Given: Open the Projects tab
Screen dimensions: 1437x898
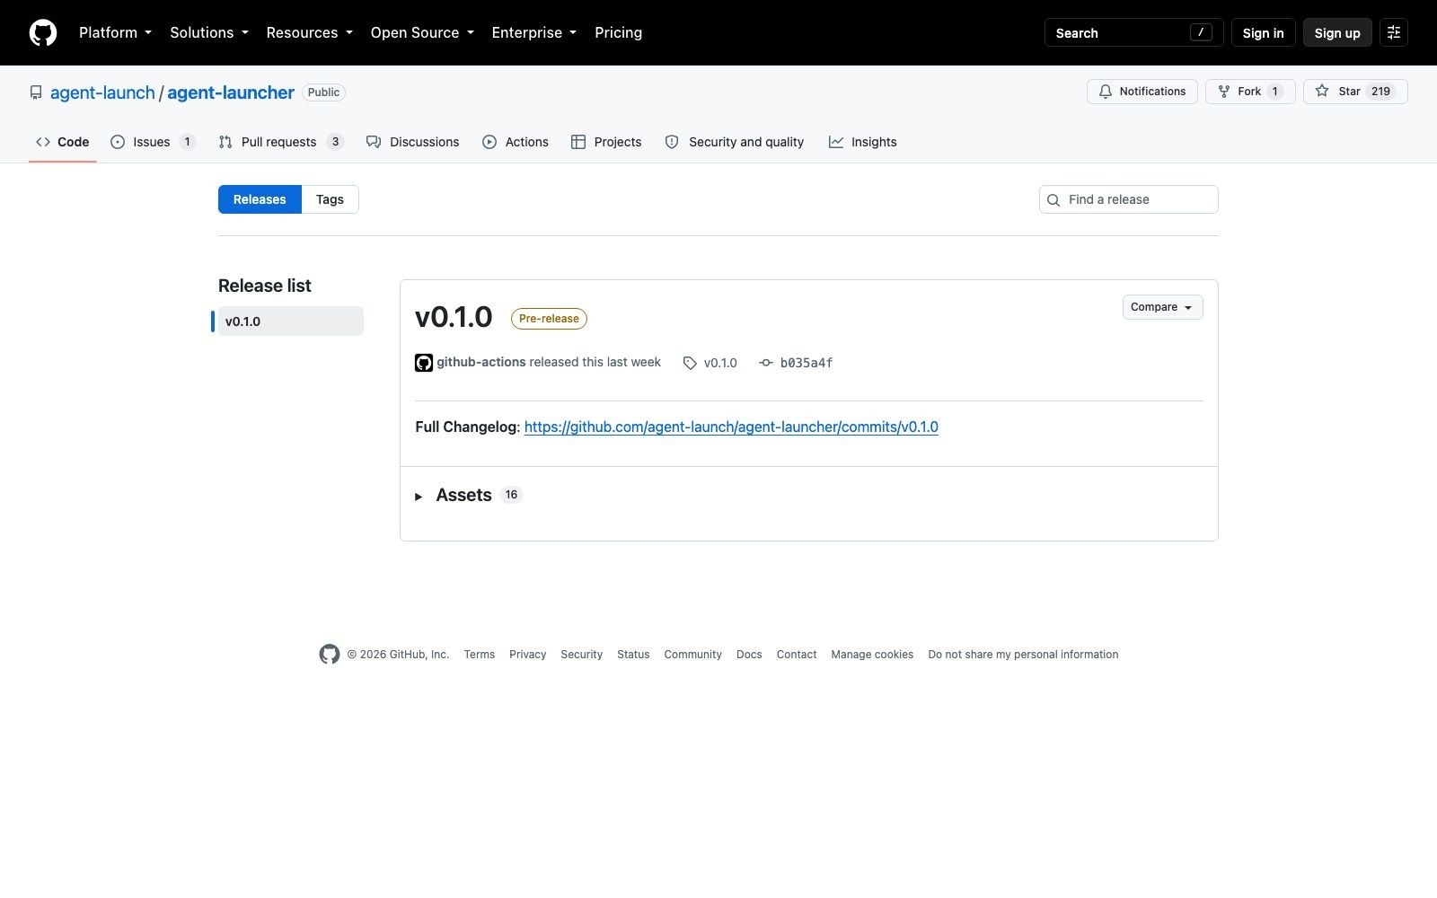Looking at the screenshot, I should tap(606, 142).
